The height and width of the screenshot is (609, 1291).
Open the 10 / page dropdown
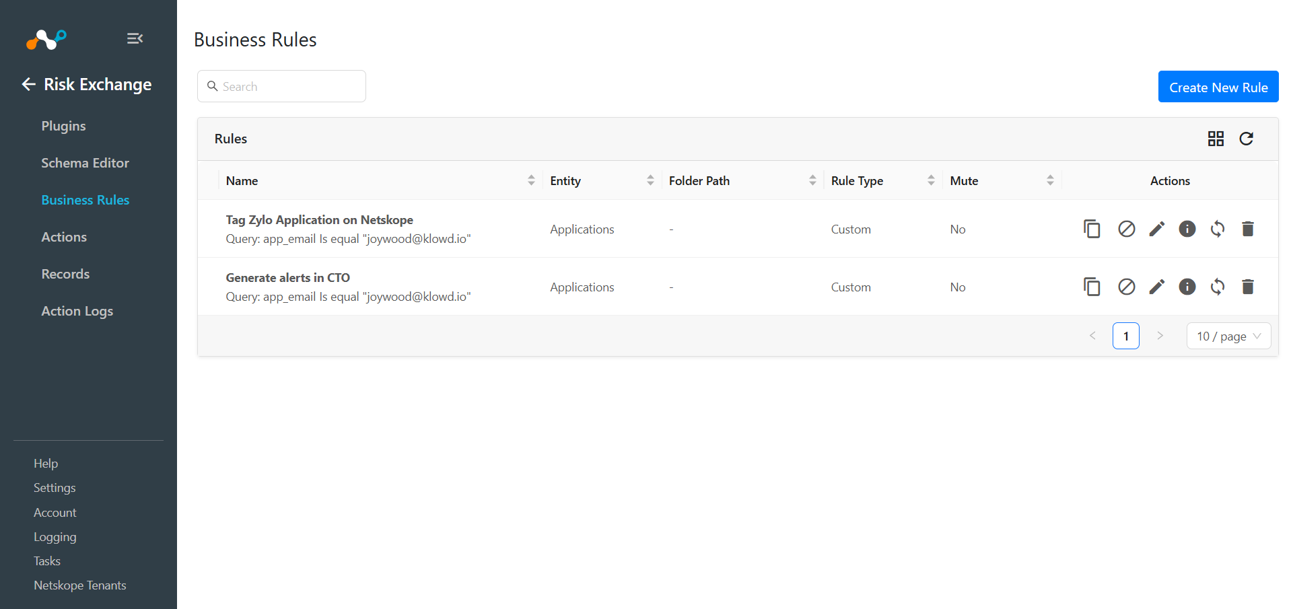coord(1228,336)
